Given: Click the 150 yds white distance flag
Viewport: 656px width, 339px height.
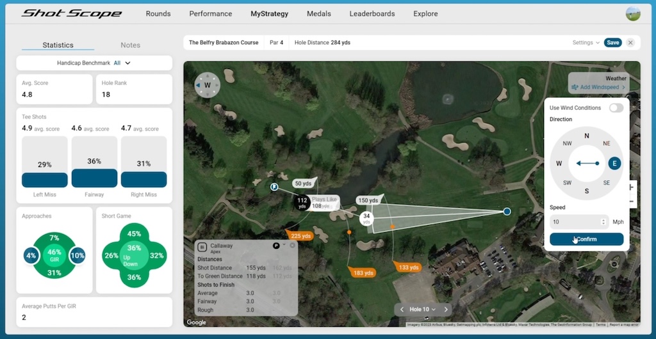Looking at the screenshot, I should [x=370, y=200].
